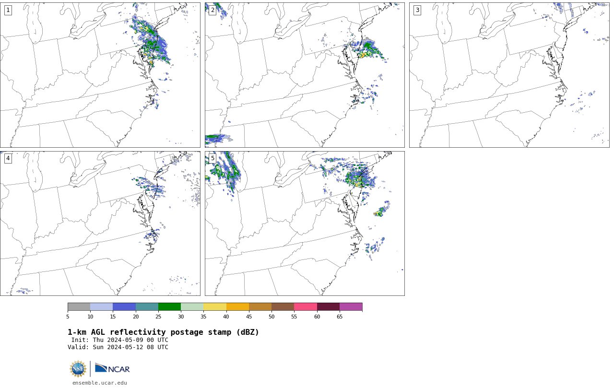Click the 'Valid: Sun 2024-05-12 08 UTC' text
Image resolution: width=614 pixels, height=388 pixels.
click(x=118, y=347)
